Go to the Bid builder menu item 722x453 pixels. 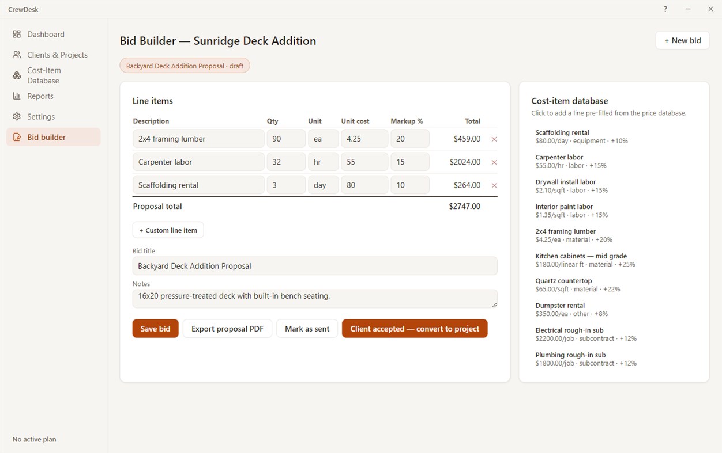pos(54,137)
